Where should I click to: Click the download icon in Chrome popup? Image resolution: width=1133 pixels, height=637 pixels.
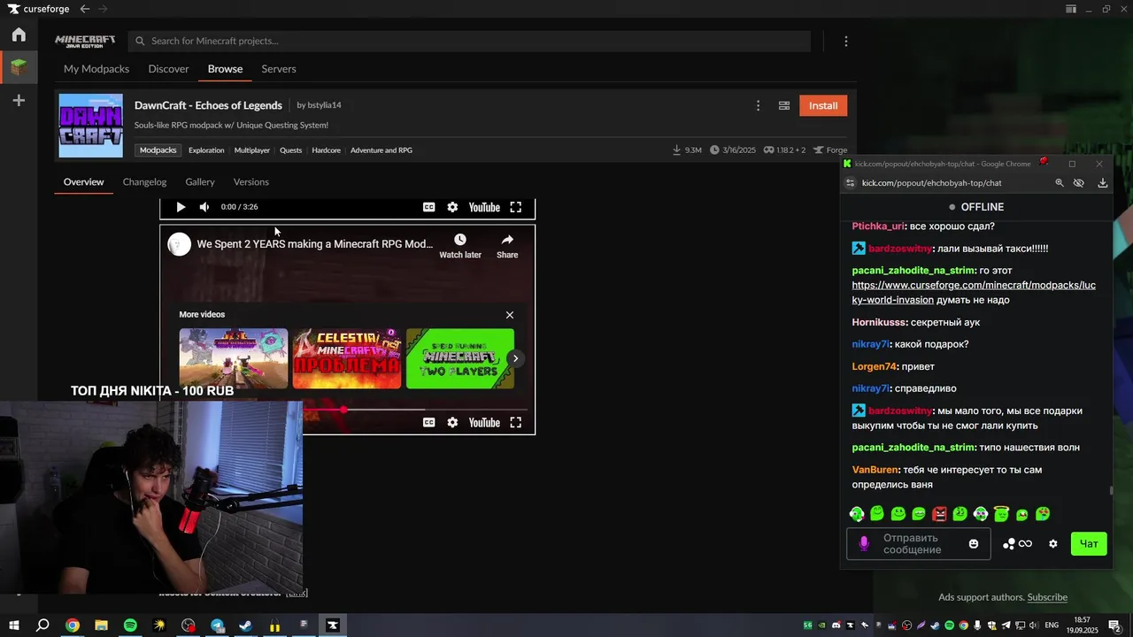tap(1103, 183)
